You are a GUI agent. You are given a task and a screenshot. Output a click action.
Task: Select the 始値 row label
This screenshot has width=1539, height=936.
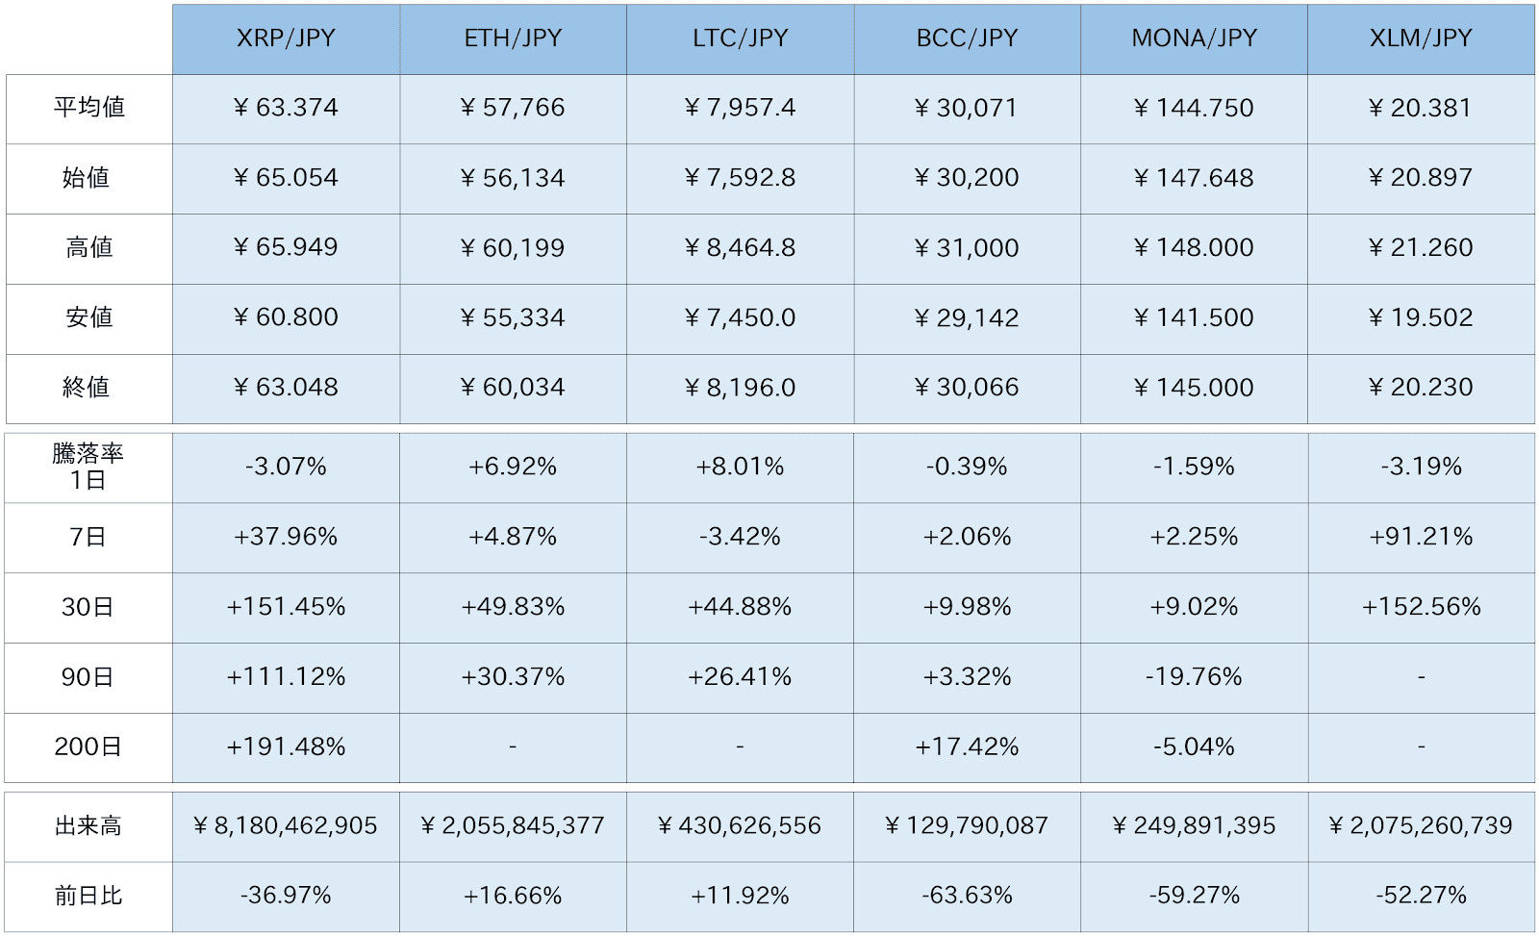88,178
